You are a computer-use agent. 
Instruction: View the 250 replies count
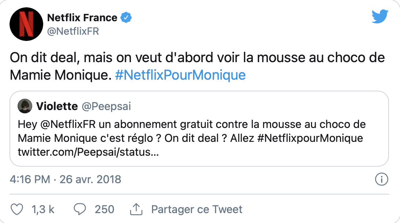click(104, 209)
